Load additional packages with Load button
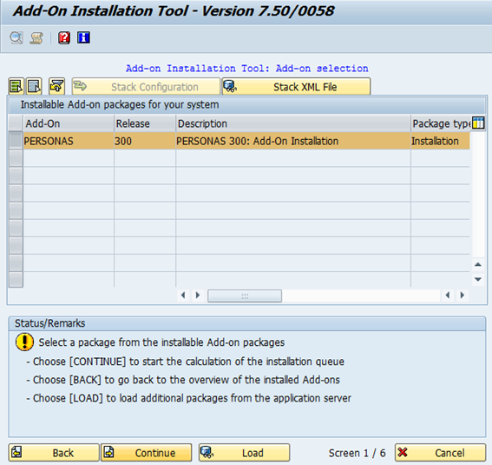492x465 pixels. pos(244,453)
